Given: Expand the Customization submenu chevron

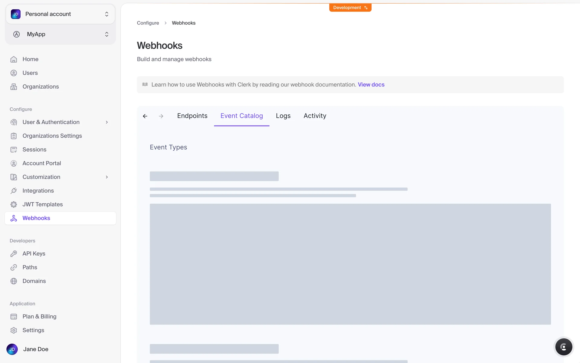Looking at the screenshot, I should 107,177.
